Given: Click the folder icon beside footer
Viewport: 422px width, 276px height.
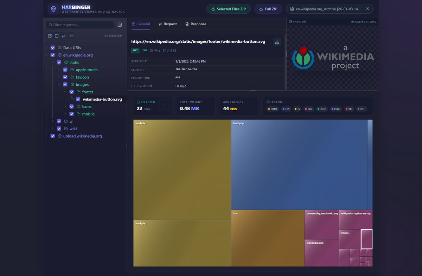Looking at the screenshot, I should 78,92.
